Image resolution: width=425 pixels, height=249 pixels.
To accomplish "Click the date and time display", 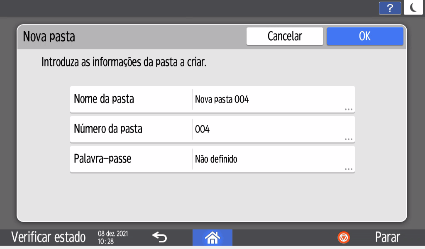I will point(113,237).
